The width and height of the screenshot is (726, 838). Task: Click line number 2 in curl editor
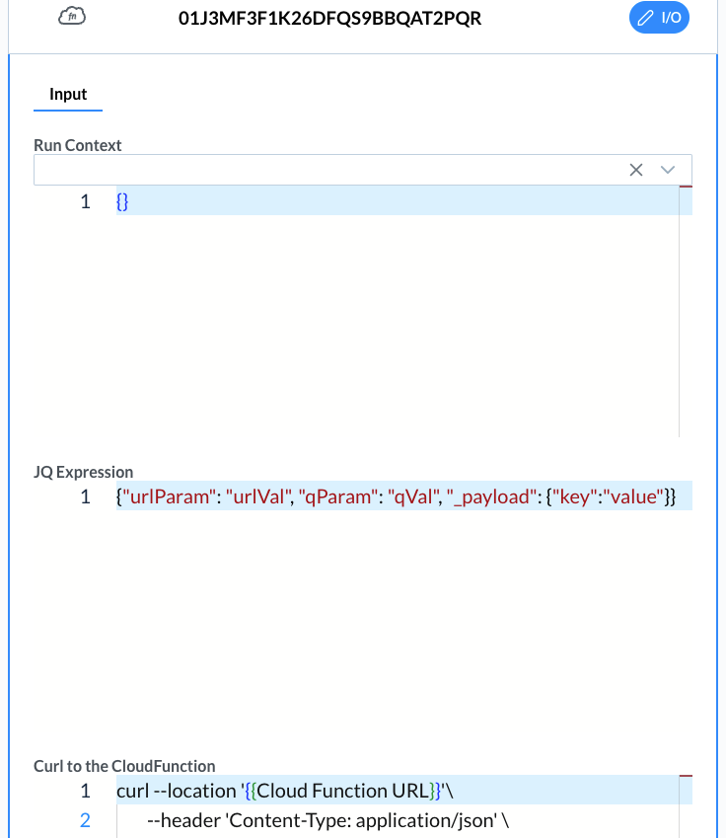pyautogui.click(x=85, y=820)
